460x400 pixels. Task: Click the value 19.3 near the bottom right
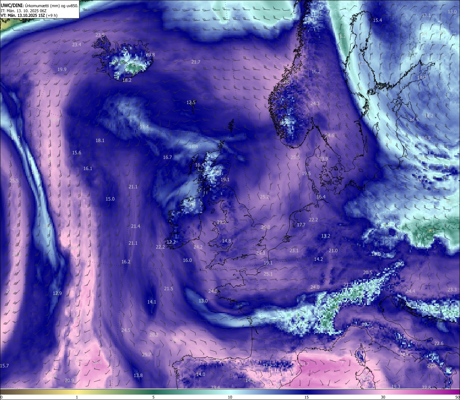pos(396,387)
